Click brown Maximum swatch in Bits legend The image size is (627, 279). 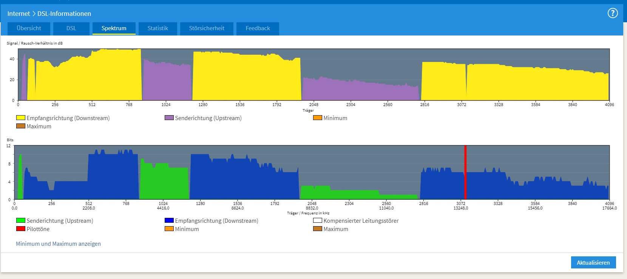[x=318, y=229]
